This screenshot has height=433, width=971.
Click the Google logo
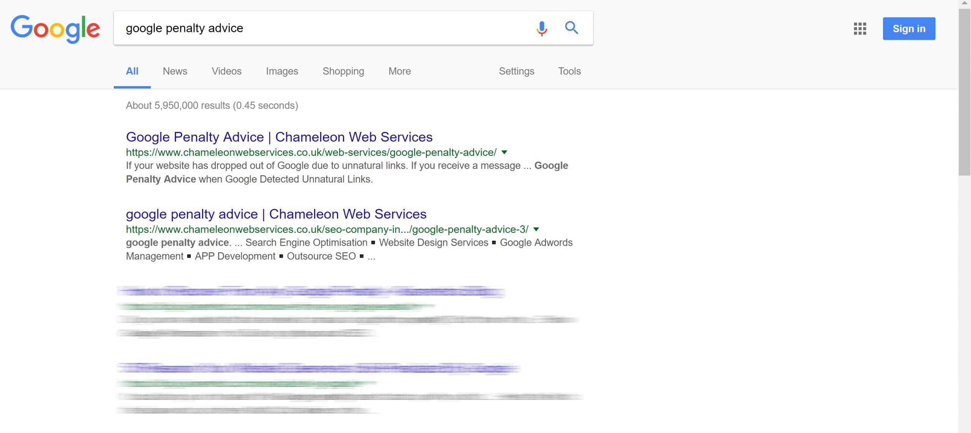(x=55, y=29)
